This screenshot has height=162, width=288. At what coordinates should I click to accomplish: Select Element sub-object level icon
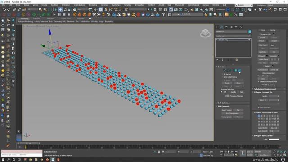click(239, 70)
